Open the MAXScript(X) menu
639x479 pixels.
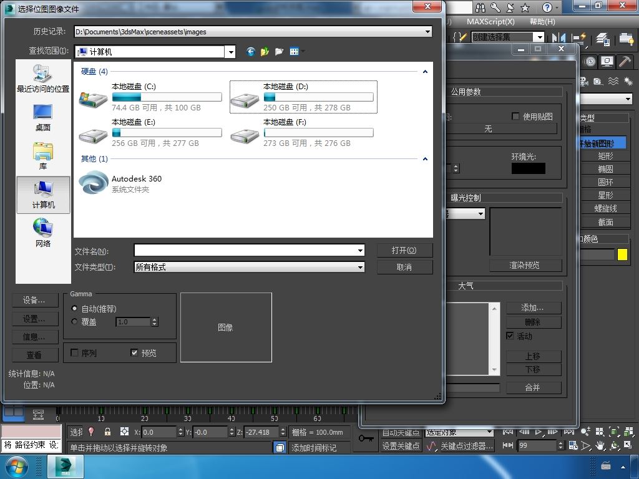pyautogui.click(x=490, y=22)
